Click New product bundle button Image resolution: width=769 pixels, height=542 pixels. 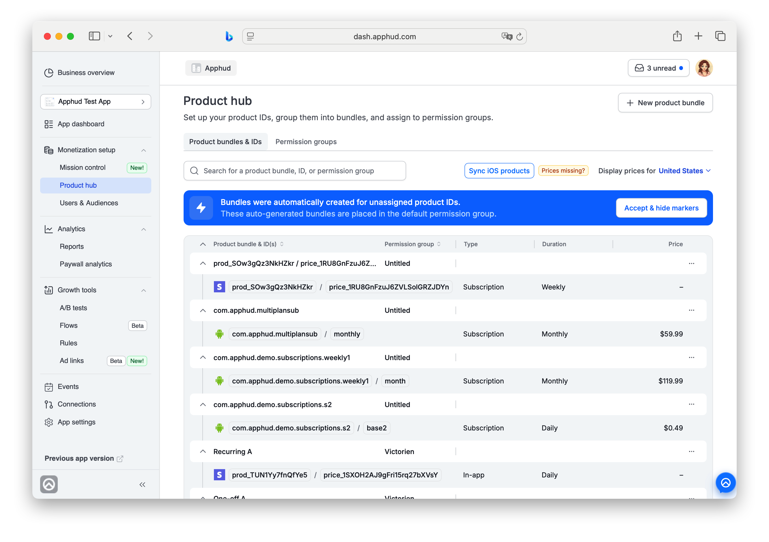665,103
